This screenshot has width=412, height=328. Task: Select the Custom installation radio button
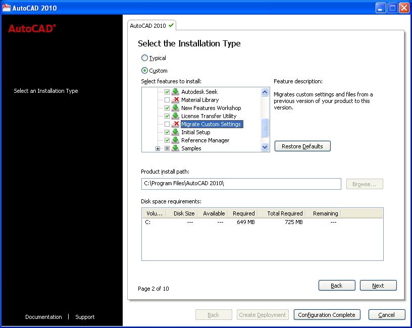(x=144, y=70)
